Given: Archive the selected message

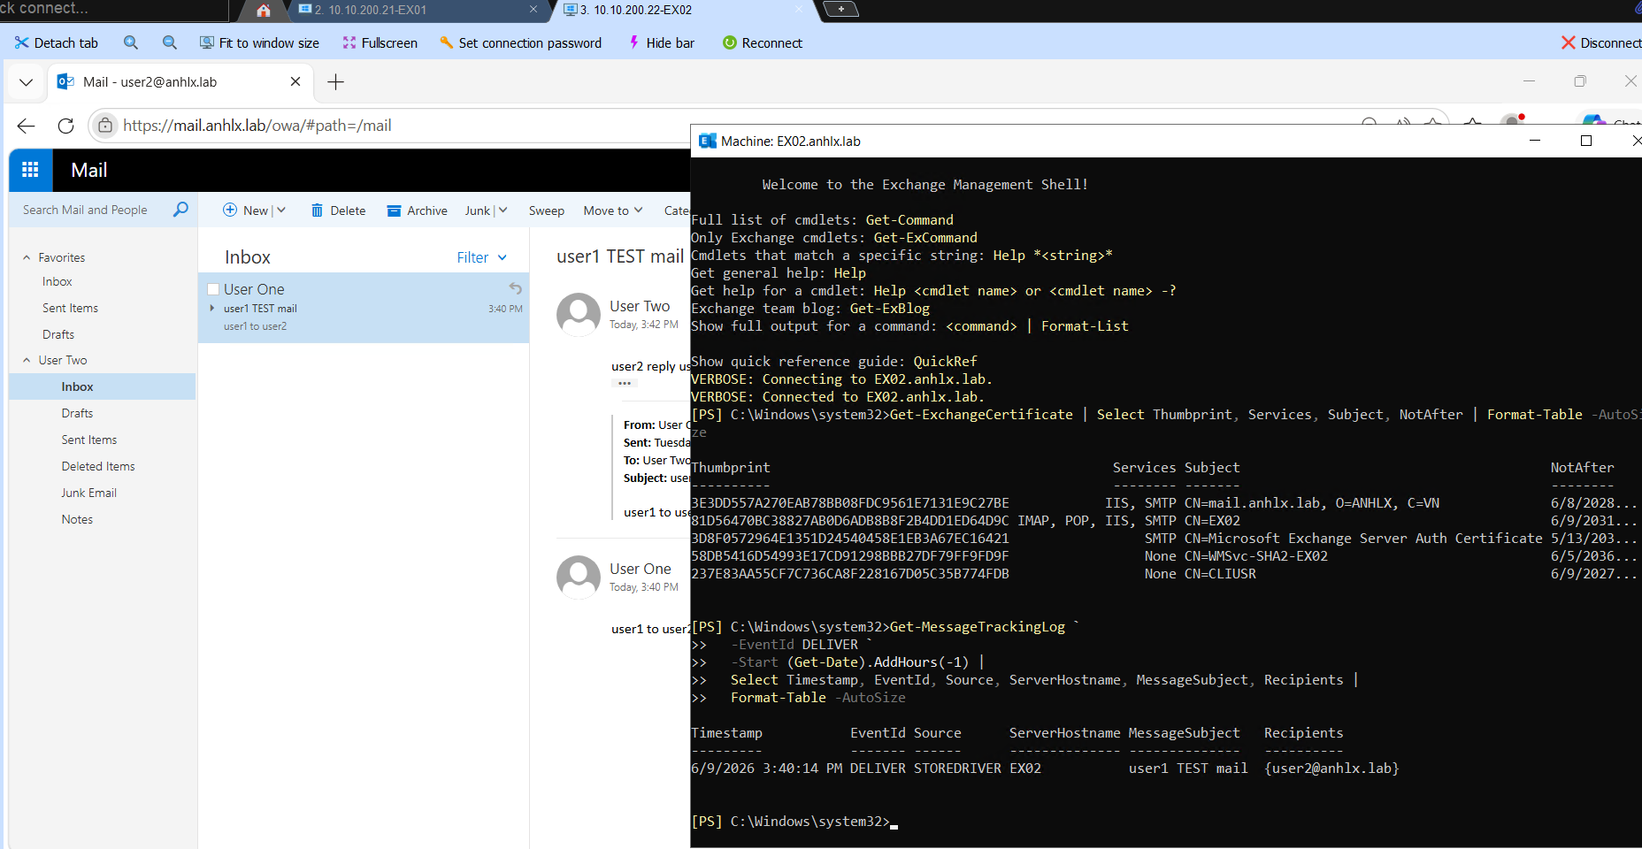Looking at the screenshot, I should click(x=418, y=210).
